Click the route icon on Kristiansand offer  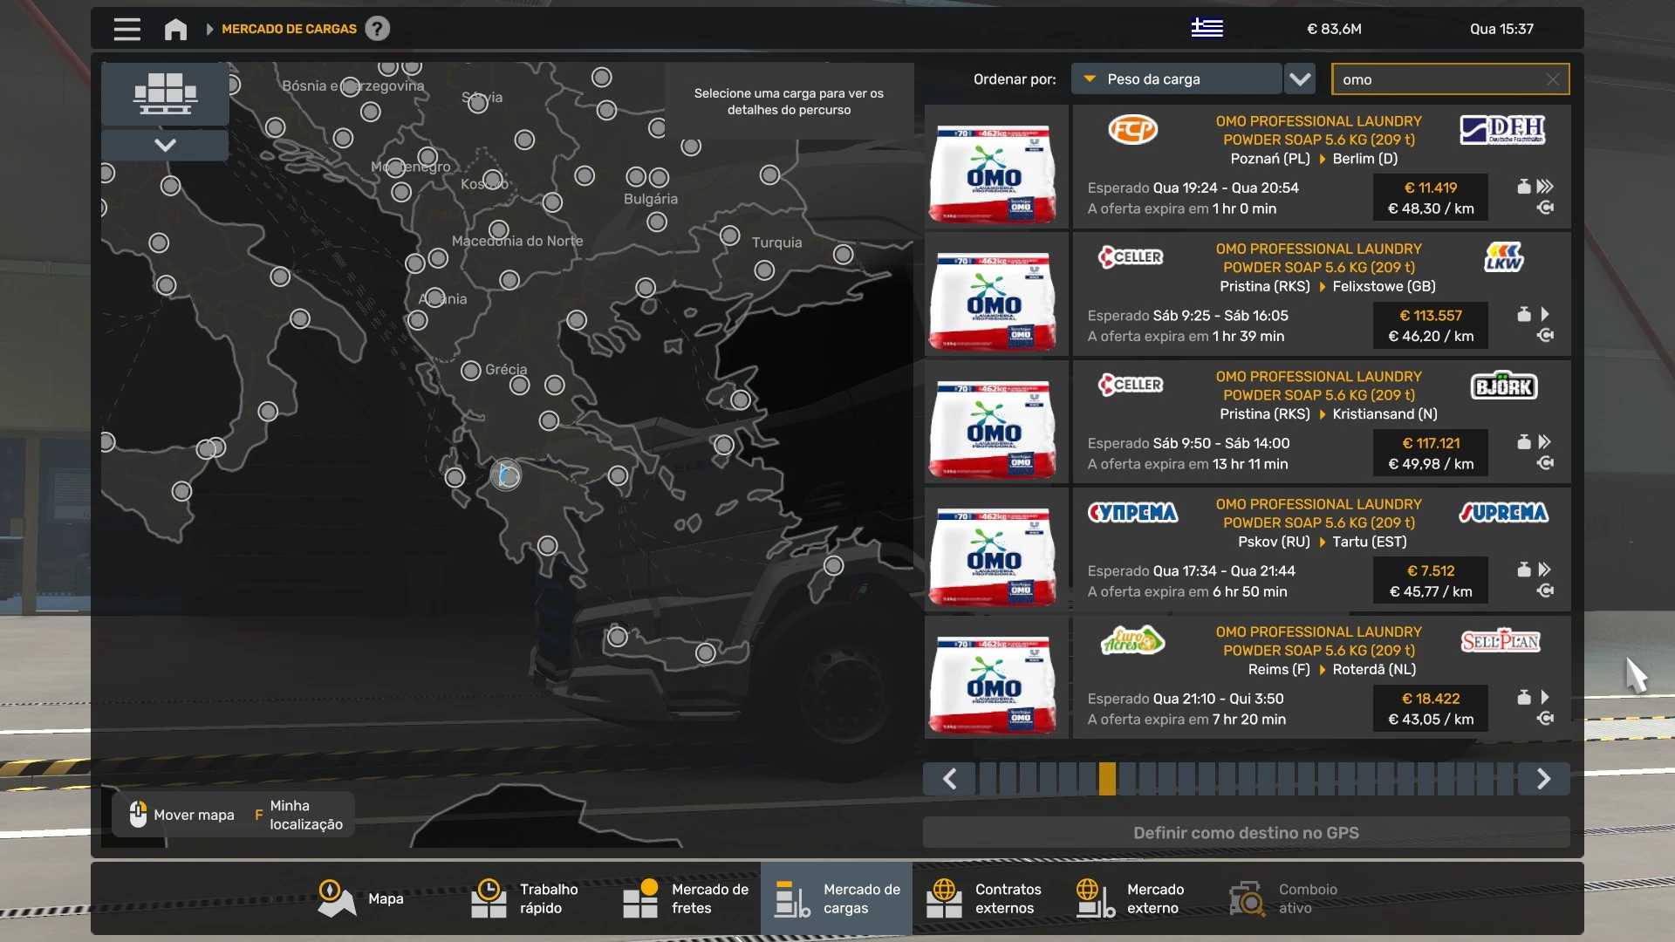coord(1545,463)
